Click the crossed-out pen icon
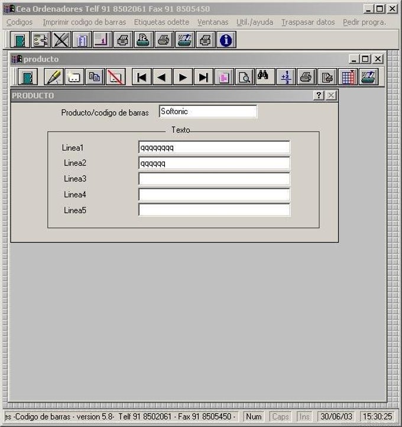Image resolution: width=402 pixels, height=427 pixels. [61, 40]
